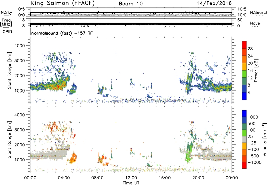
Task: Click the "-100" label on Velocity colorbar
Action: click(x=254, y=149)
